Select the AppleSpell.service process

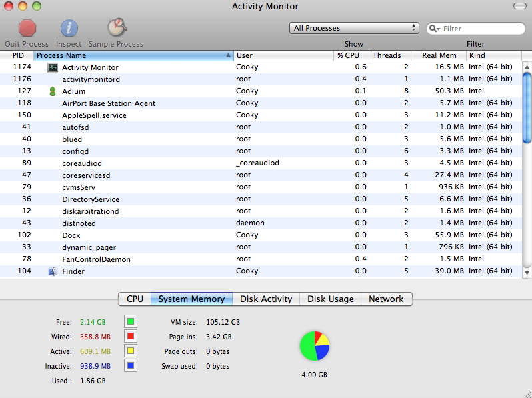(261, 115)
